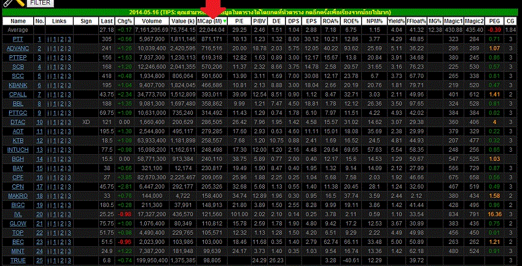Sort by D/E column header

tap(276, 21)
